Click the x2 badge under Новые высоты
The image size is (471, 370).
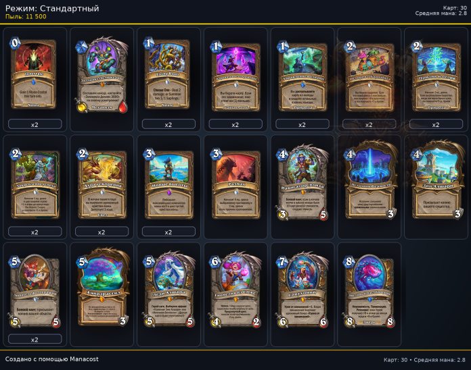[x=169, y=232]
